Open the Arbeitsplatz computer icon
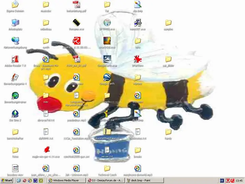The width and height of the screenshot is (245, 184). (15, 23)
